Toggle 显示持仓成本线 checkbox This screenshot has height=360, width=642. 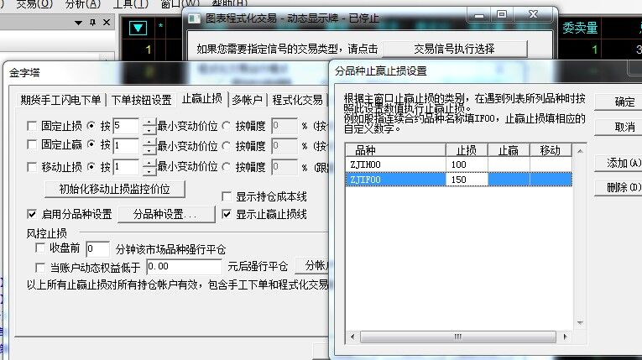point(227,196)
